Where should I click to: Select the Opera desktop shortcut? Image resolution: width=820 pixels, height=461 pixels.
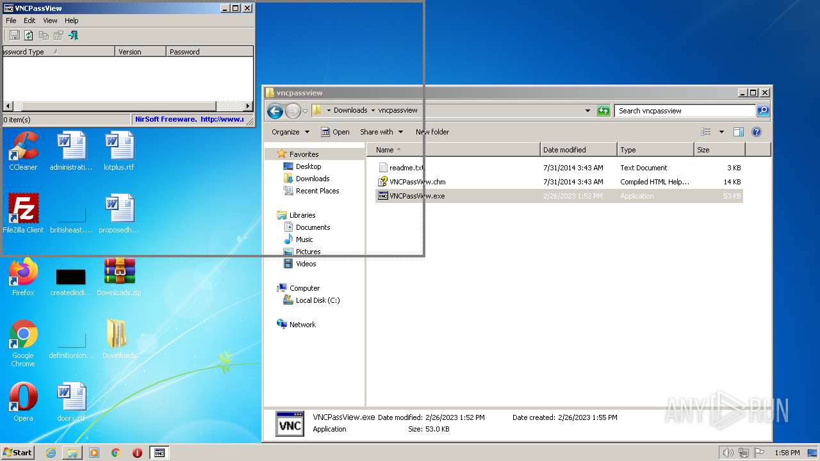23,402
